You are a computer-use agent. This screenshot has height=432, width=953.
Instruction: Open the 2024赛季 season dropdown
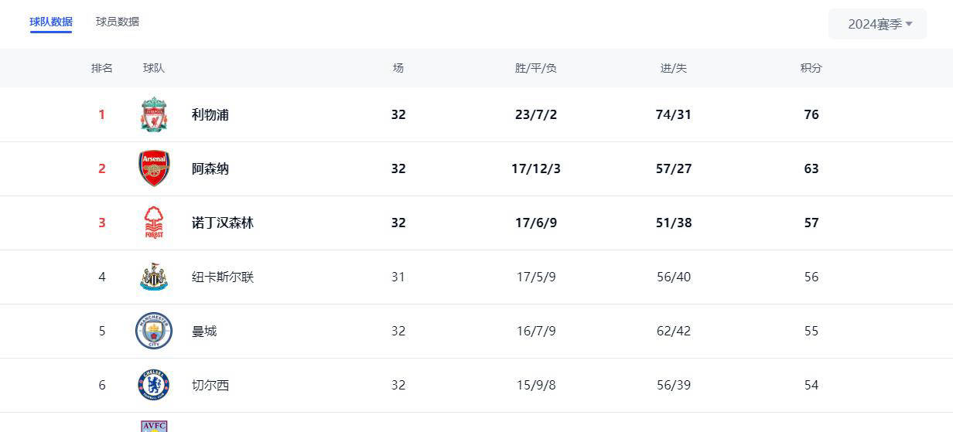(880, 24)
